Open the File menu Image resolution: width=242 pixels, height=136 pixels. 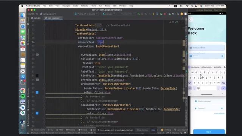coord(45,6)
